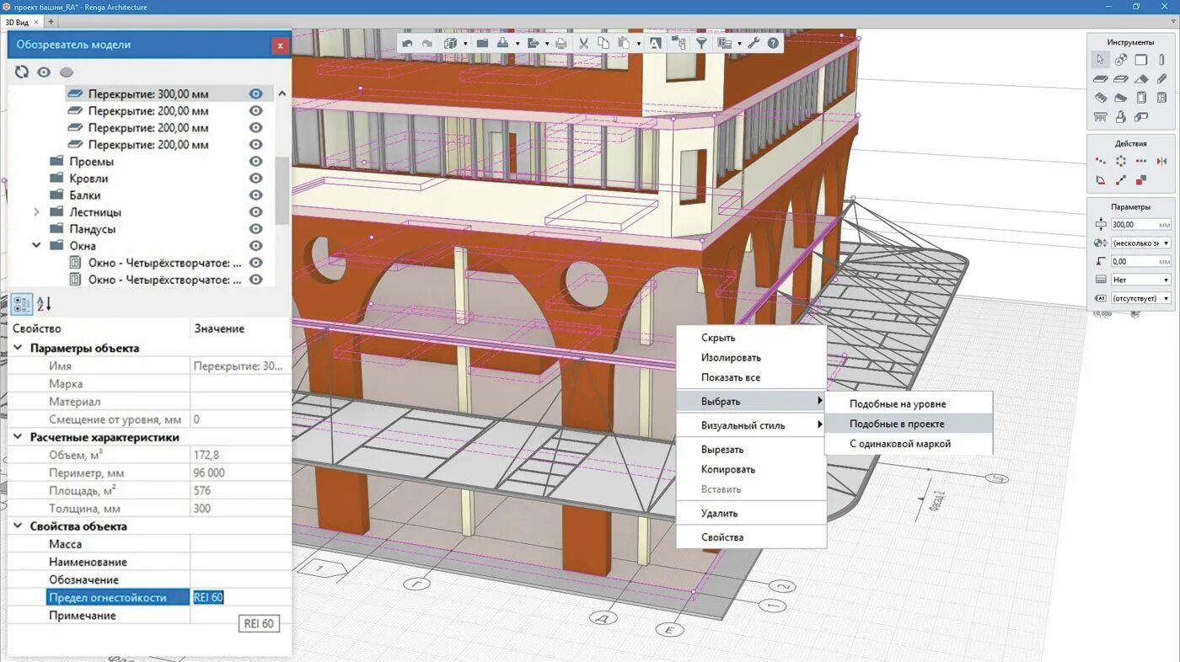Activate the arrow Select tool in Инструменты
Screen dimensions: 1180x662
click(1100, 60)
